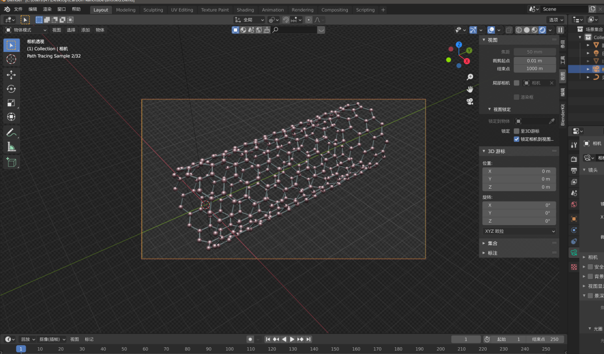Switch to the UV Editing workspace tab
The height and width of the screenshot is (354, 604).
click(182, 10)
